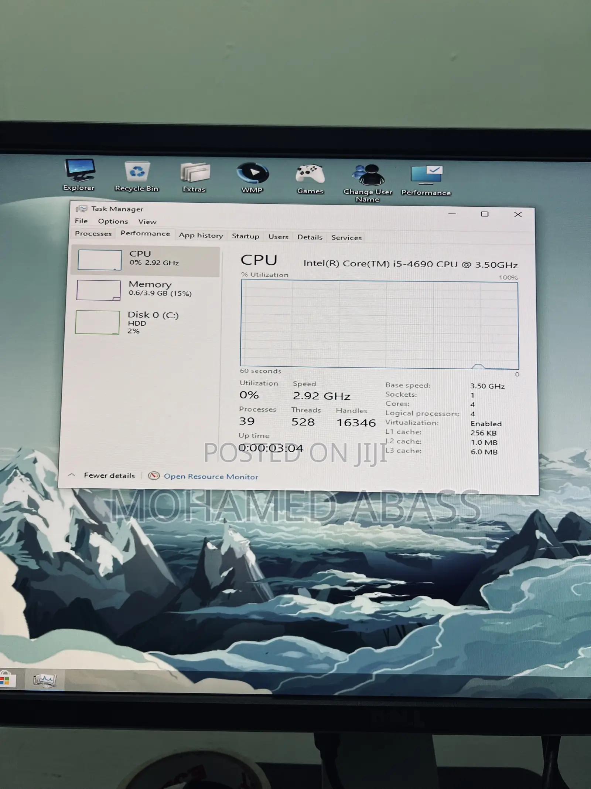Switch to the Users tab
The width and height of the screenshot is (591, 789).
click(x=278, y=237)
